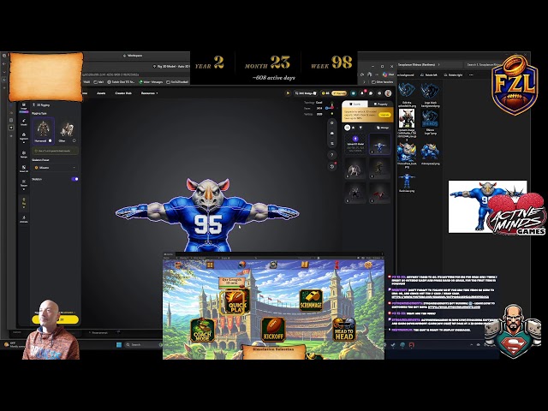
Task: Click the yellow generate button at panel bottom
Action: (x=55, y=319)
